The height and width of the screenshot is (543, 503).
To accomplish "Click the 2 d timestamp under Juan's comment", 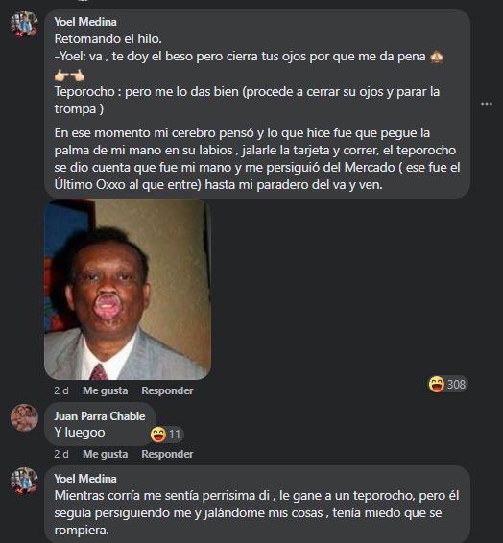I will 61,454.
